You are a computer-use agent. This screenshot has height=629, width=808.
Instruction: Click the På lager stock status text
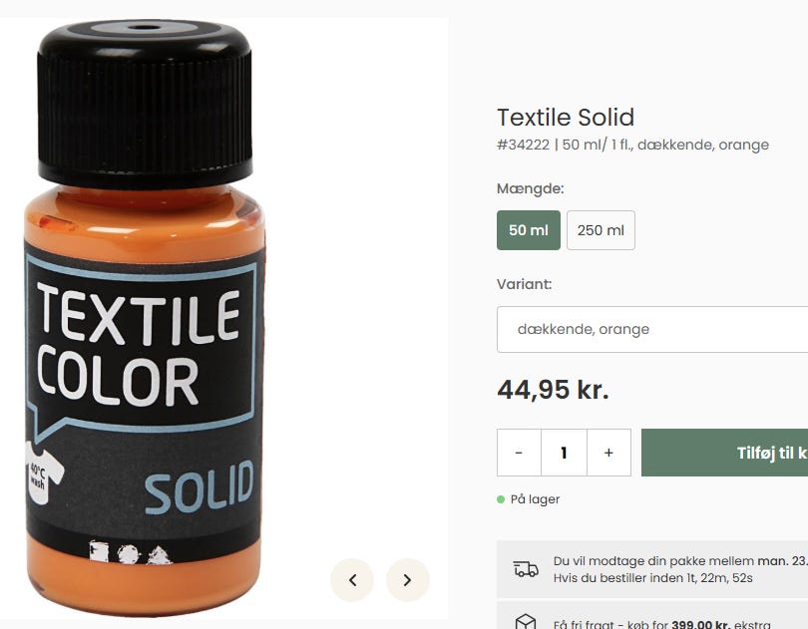[x=535, y=499]
